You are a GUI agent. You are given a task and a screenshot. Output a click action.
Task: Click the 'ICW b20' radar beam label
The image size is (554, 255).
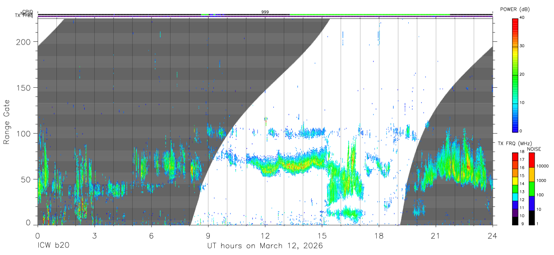pyautogui.click(x=54, y=246)
